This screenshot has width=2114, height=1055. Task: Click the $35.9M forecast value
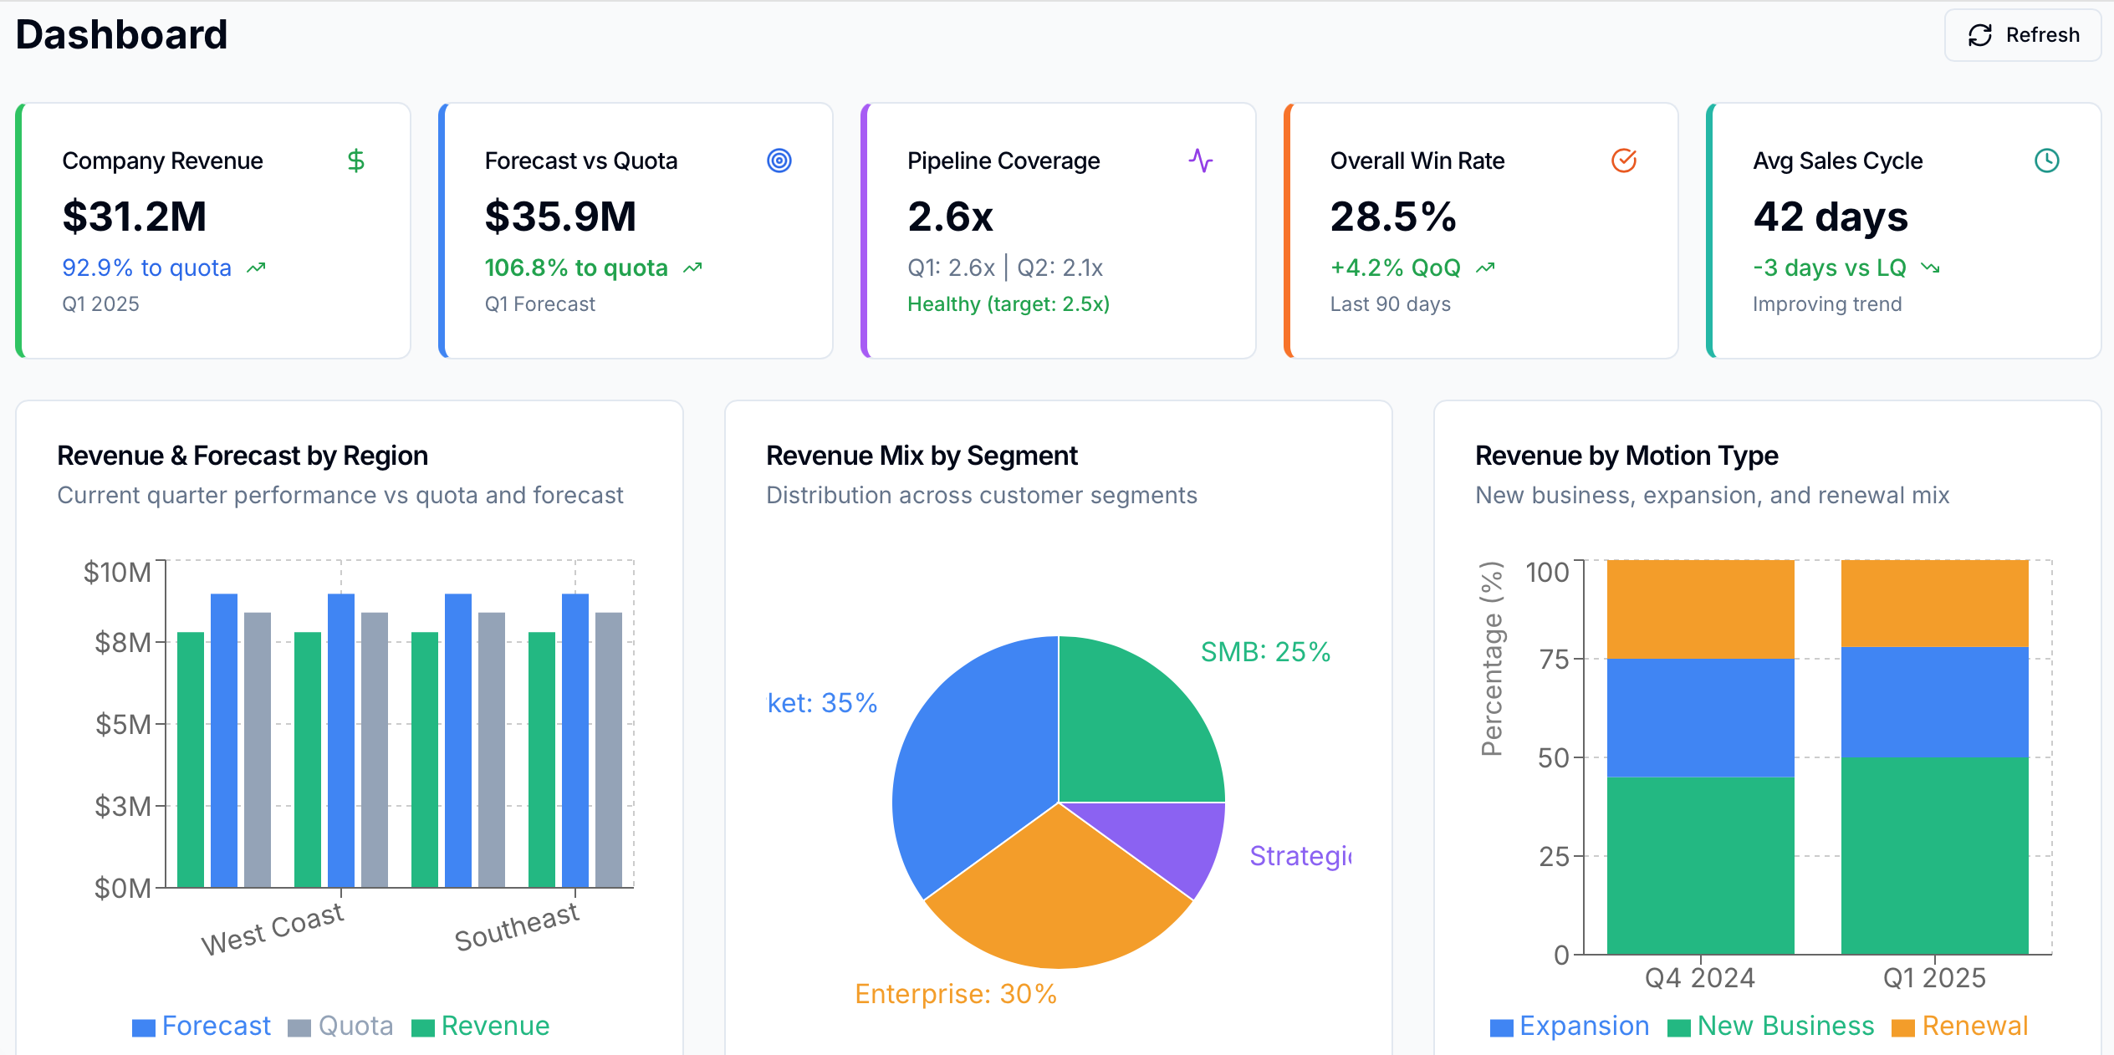[x=560, y=217]
